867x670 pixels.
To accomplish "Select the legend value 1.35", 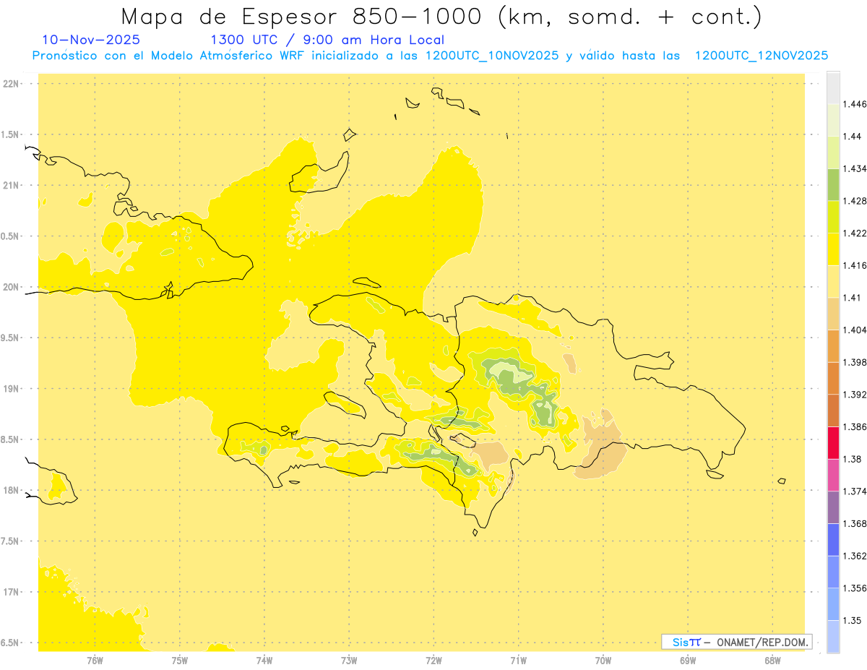I will pyautogui.click(x=852, y=620).
